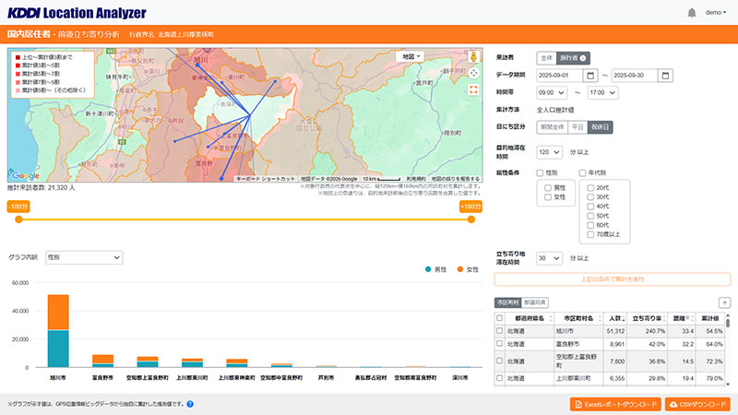
Task: Toggle fullscreen map view icon
Action: [x=474, y=89]
